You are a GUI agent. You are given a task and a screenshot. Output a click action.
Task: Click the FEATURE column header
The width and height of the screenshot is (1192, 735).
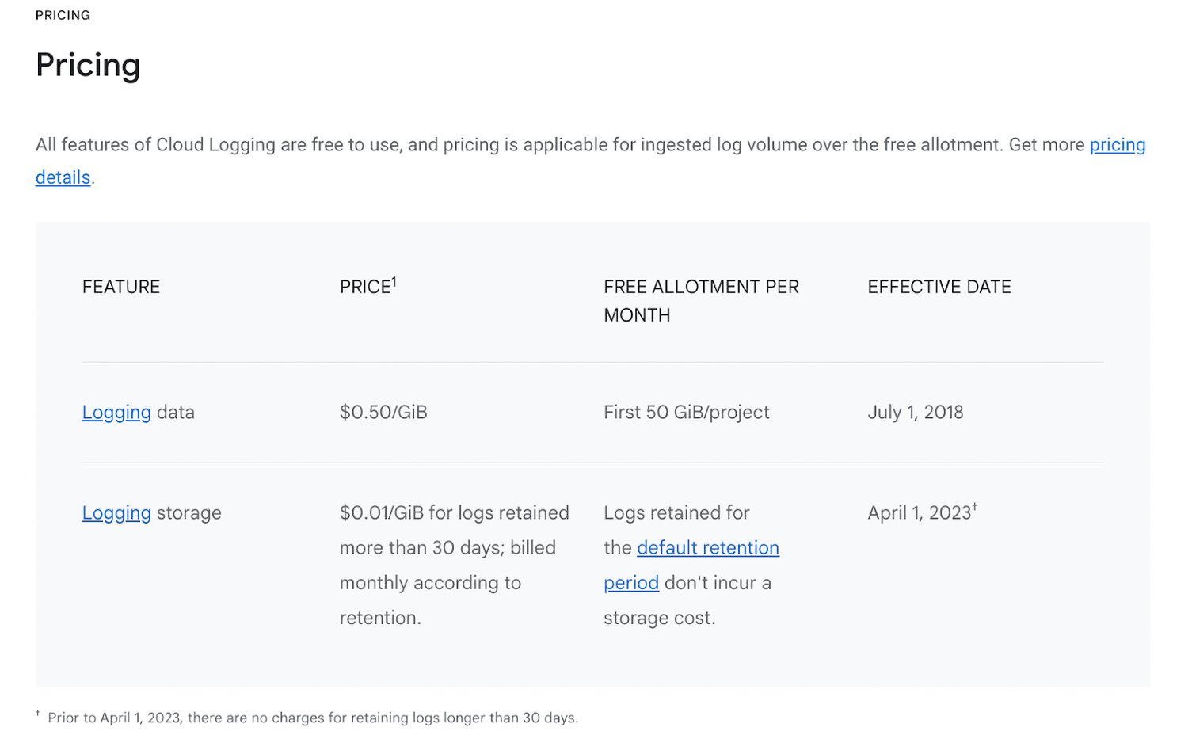120,287
